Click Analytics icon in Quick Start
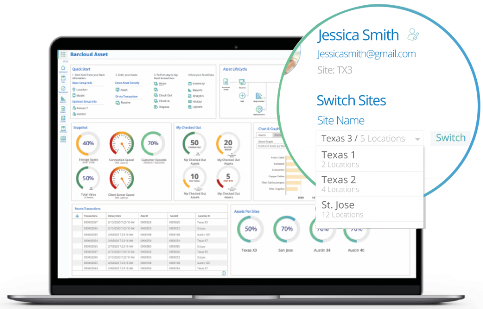Image resolution: width=483 pixels, height=309 pixels. [x=190, y=96]
